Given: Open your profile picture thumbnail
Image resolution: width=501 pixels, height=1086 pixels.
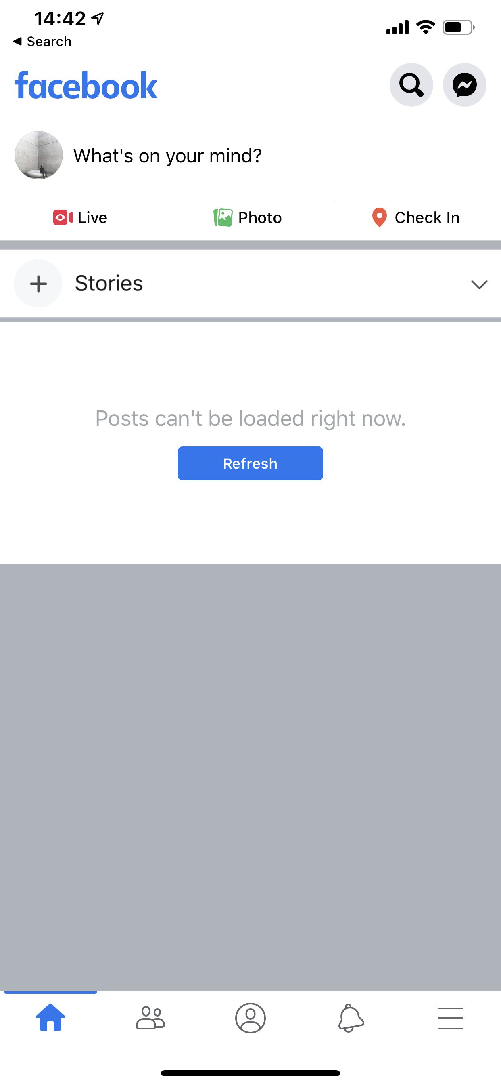Looking at the screenshot, I should 38,155.
